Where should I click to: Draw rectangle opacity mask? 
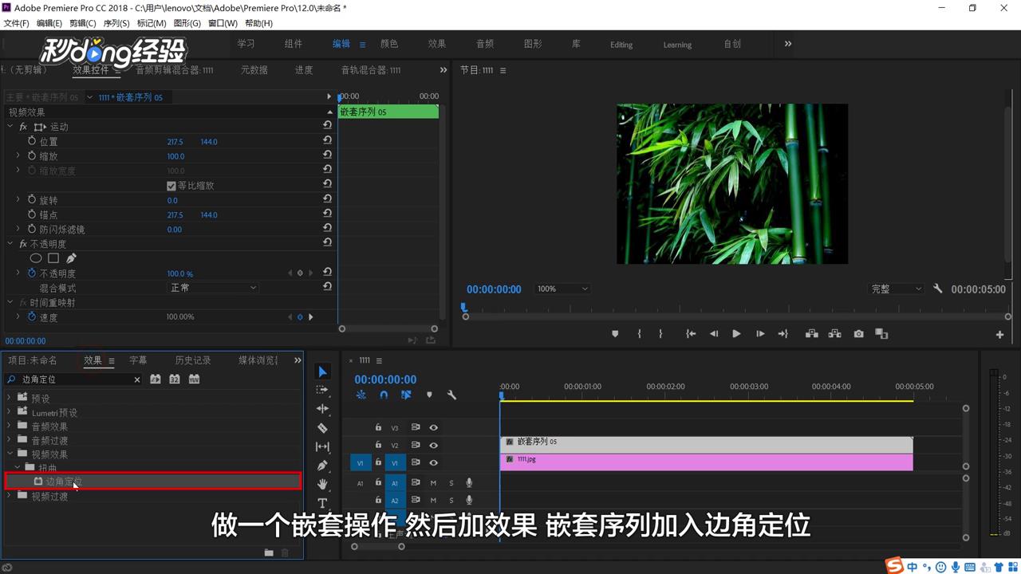(x=53, y=258)
